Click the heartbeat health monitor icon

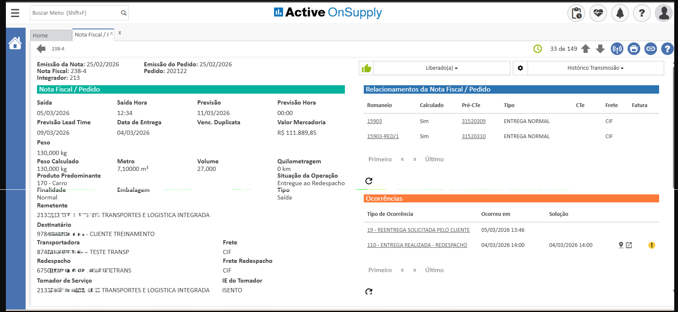pyautogui.click(x=598, y=13)
